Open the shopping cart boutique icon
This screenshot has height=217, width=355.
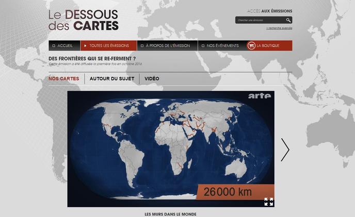point(251,45)
